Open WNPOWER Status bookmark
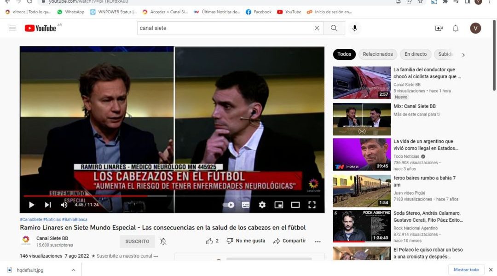The height and width of the screenshot is (276, 497). (x=113, y=11)
